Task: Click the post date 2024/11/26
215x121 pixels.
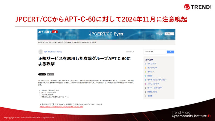Action: (x=130, y=52)
